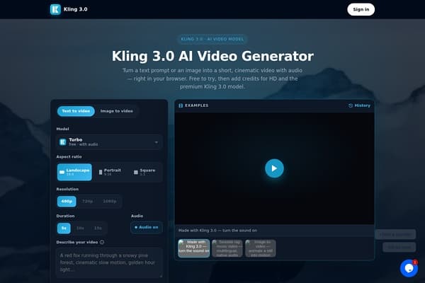Open the Kling 3.0 home link text
This screenshot has width=425, height=283.
coord(75,9)
